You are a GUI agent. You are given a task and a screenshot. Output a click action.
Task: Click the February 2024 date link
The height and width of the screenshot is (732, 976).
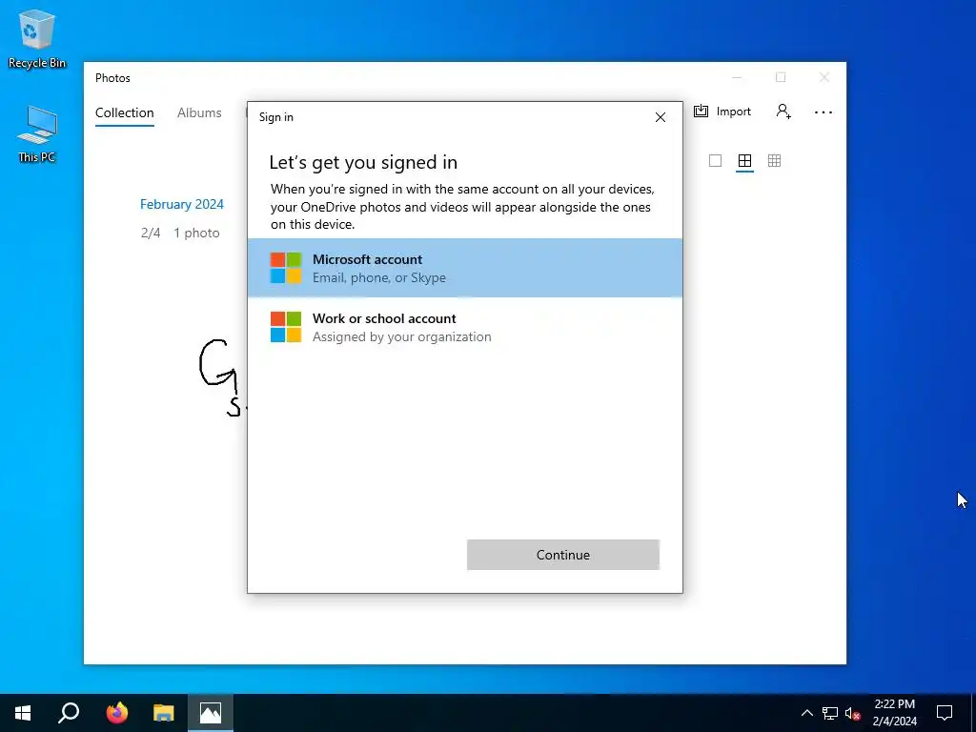[x=182, y=204]
